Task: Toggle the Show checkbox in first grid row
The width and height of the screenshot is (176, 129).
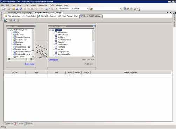Action: click(x=70, y=76)
